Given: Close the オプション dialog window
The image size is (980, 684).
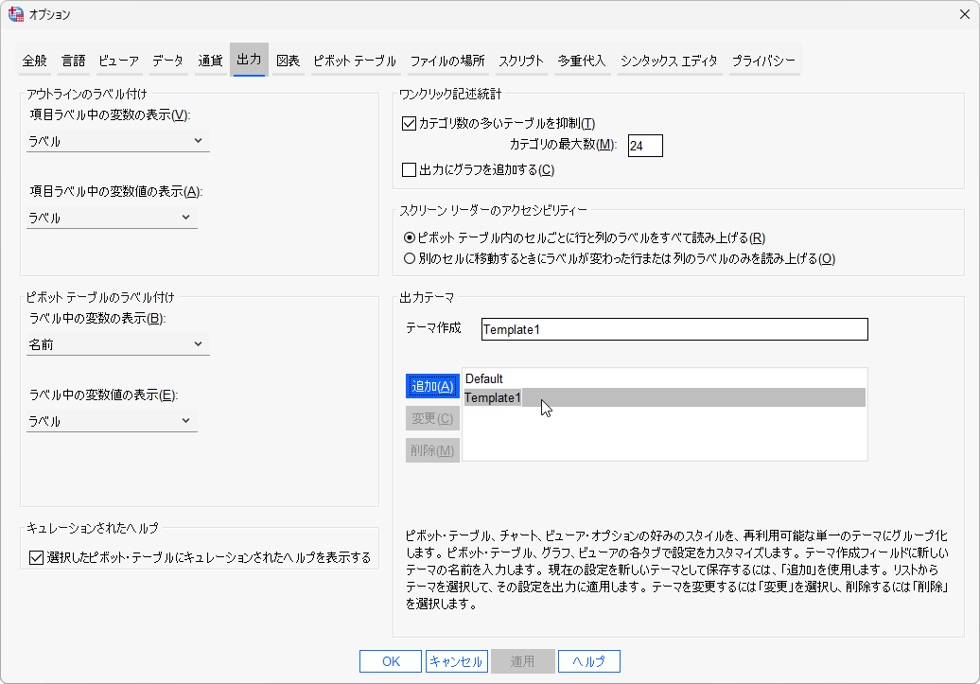Looking at the screenshot, I should (x=964, y=14).
